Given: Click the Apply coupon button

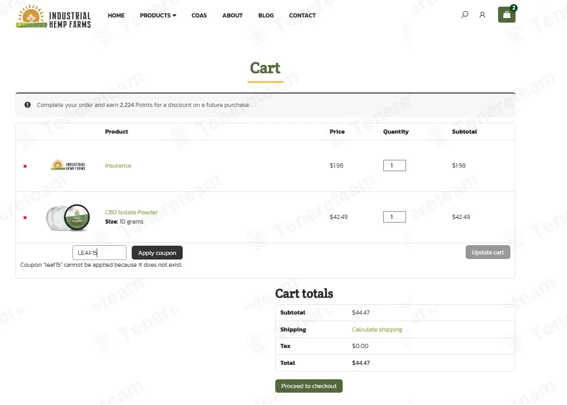Looking at the screenshot, I should coord(157,252).
